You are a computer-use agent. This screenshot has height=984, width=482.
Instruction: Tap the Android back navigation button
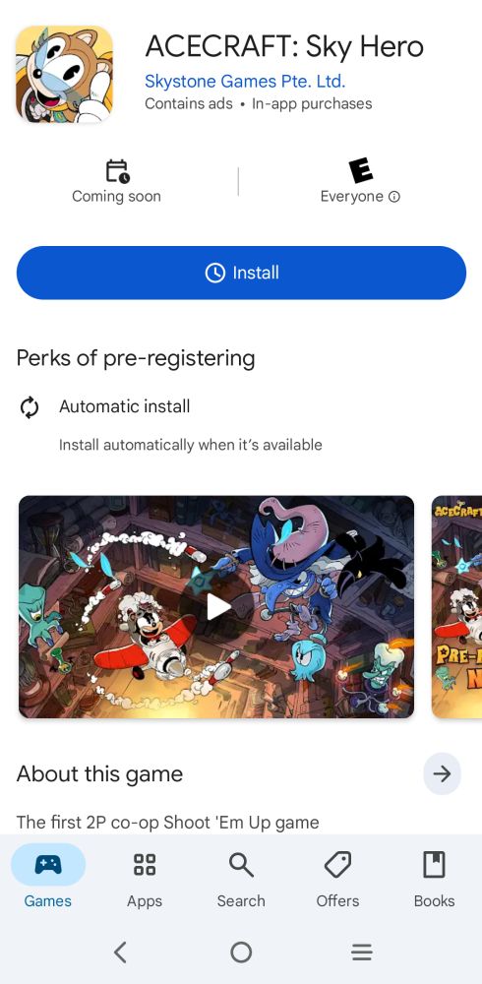click(120, 952)
